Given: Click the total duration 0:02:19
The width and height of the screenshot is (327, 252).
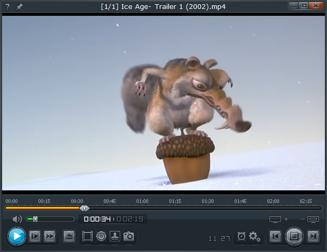Looking at the screenshot, I should pyautogui.click(x=130, y=219).
